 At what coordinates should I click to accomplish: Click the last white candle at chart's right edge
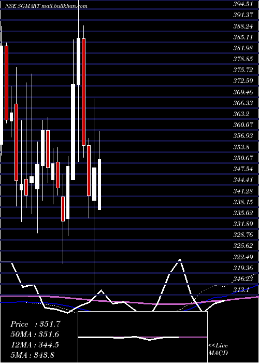click(99, 185)
